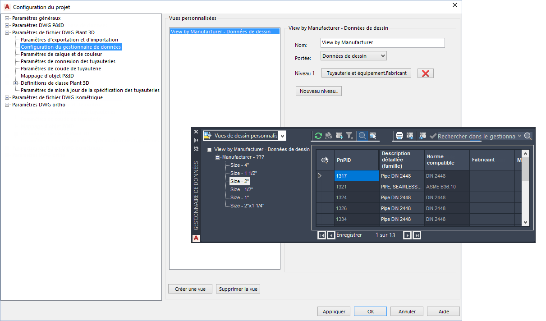Expand Définitions de classe Plant 3D node
Image resolution: width=546 pixels, height=321 pixels.
pos(16,83)
